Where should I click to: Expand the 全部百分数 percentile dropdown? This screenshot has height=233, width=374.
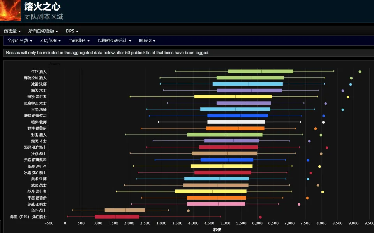19,40
